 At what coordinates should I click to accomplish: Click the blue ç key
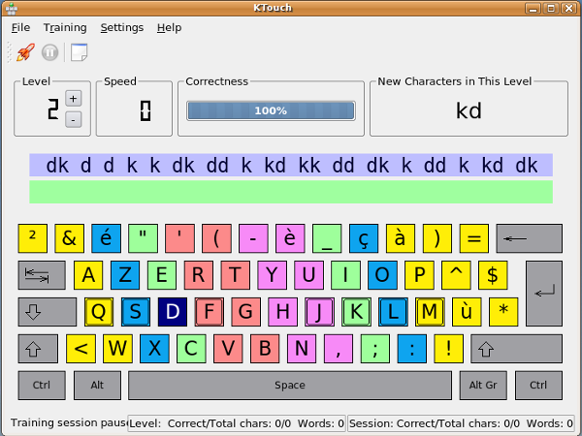click(364, 238)
